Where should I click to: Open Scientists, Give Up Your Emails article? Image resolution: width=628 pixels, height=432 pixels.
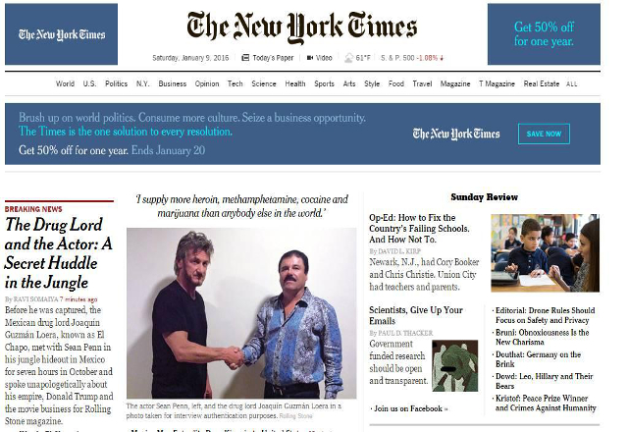(416, 315)
